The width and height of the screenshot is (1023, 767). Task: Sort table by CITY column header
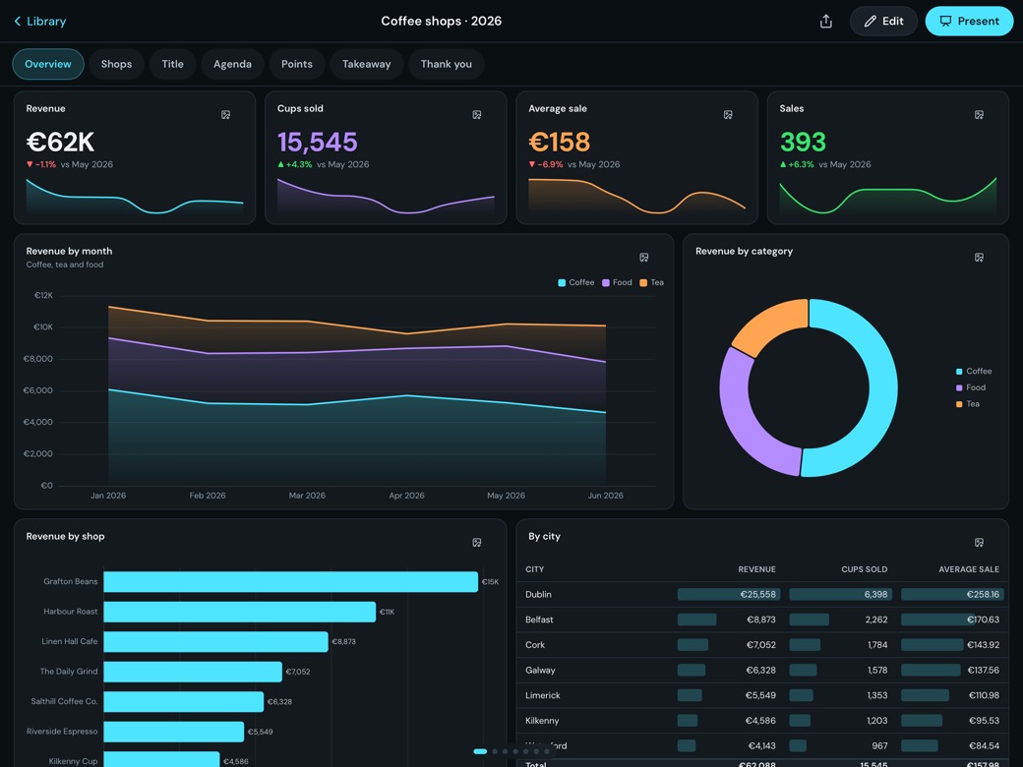(535, 569)
